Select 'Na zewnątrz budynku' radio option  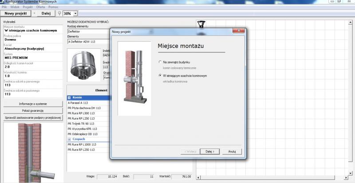[160, 62]
